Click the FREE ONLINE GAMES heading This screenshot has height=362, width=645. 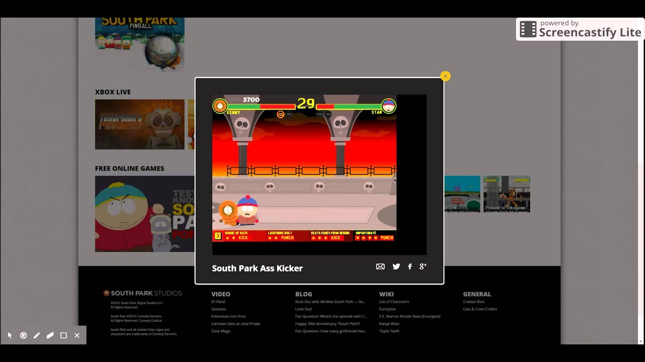[130, 168]
